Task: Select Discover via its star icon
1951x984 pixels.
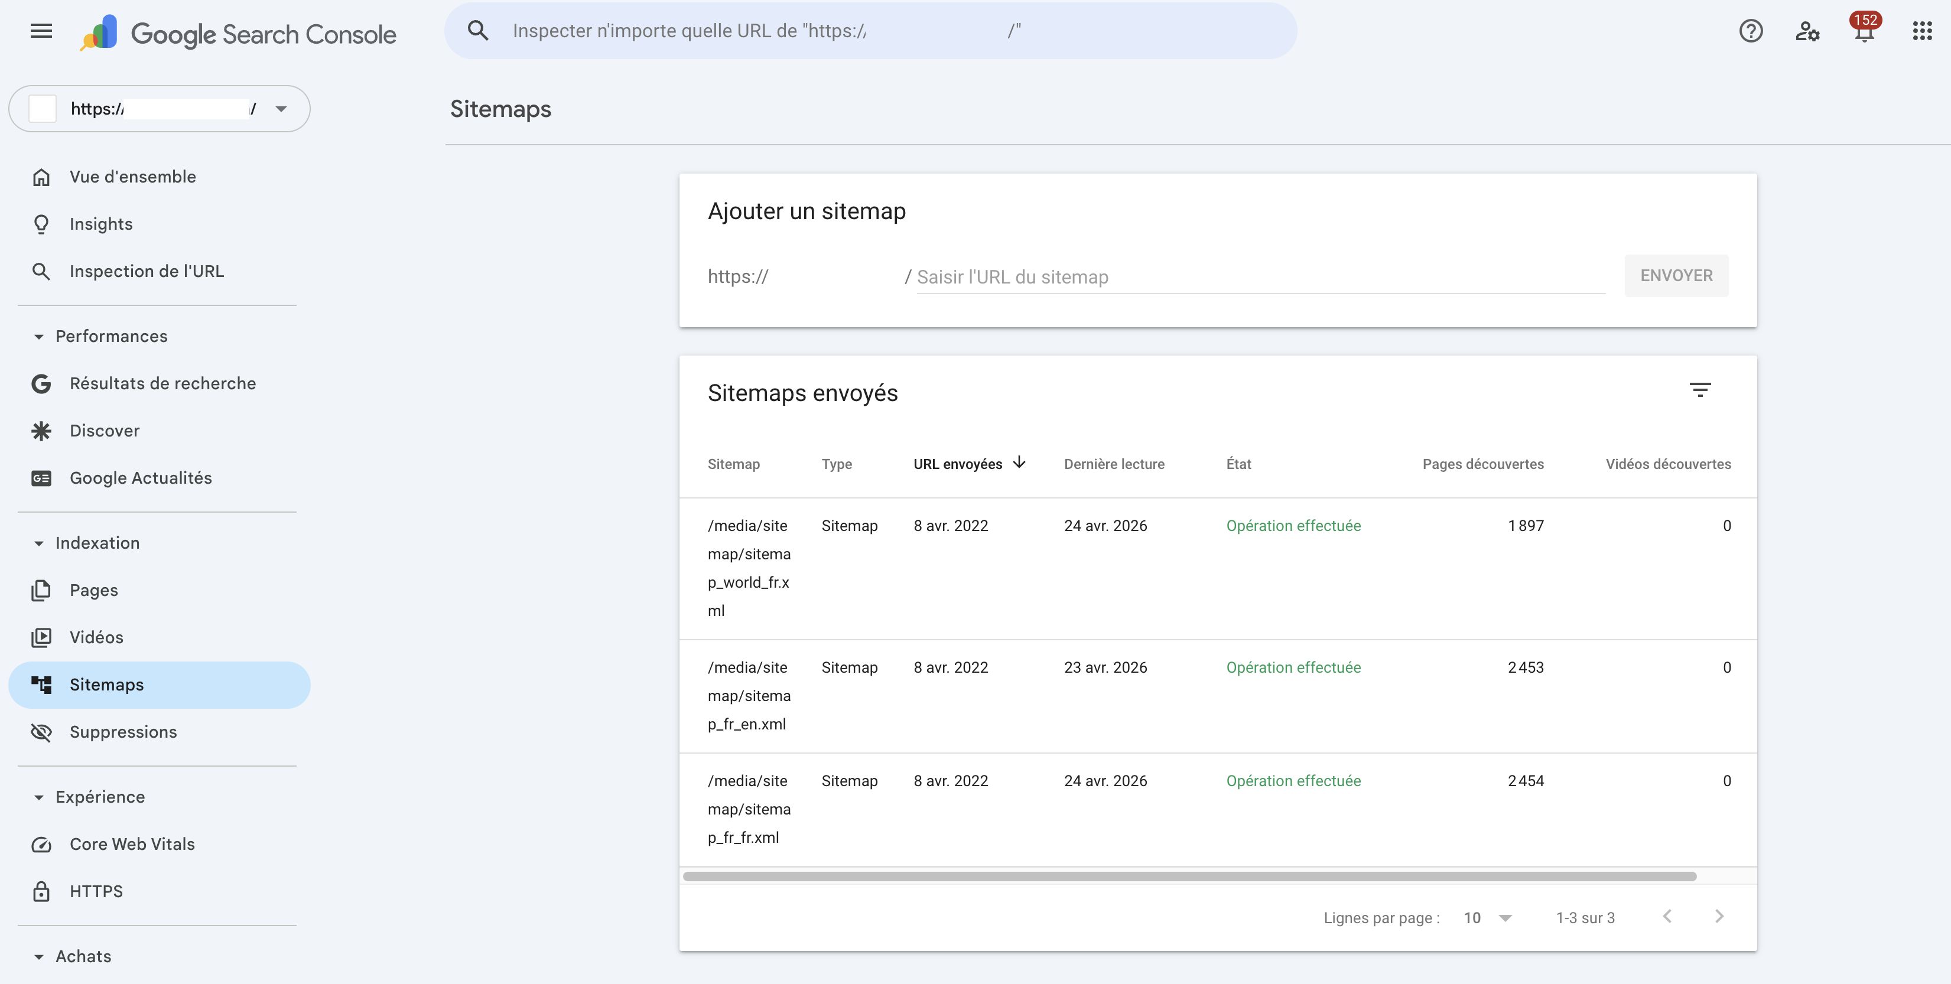Action: tap(42, 430)
